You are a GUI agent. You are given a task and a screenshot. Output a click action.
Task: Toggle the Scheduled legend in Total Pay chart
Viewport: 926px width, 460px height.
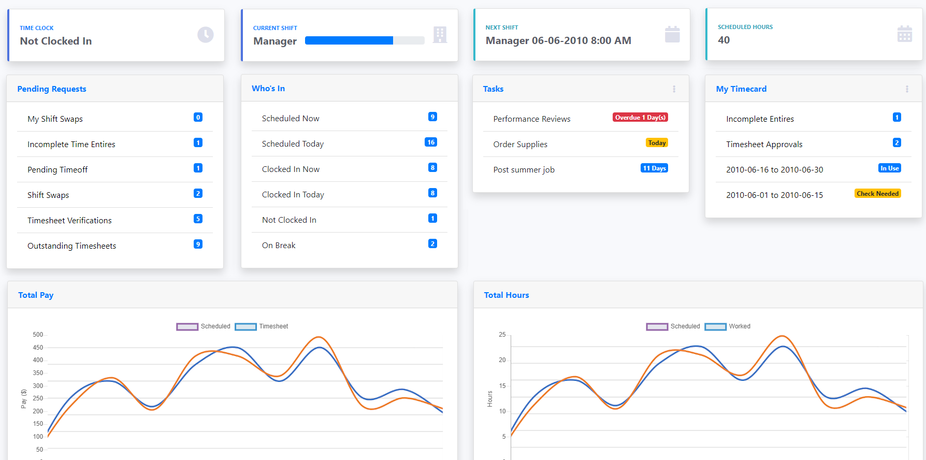[204, 326]
